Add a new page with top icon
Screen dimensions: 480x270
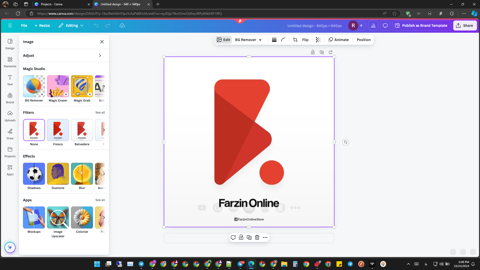331,52
